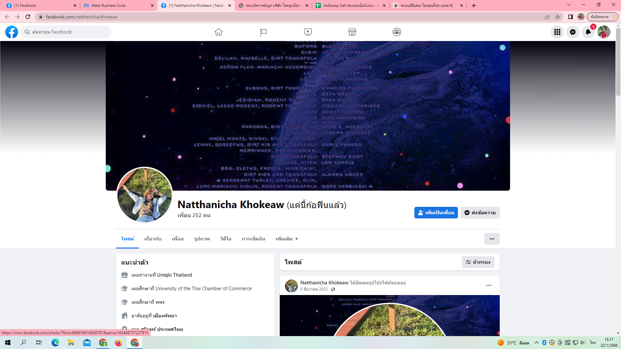Switch to the รูปภาพ tab

(x=202, y=239)
